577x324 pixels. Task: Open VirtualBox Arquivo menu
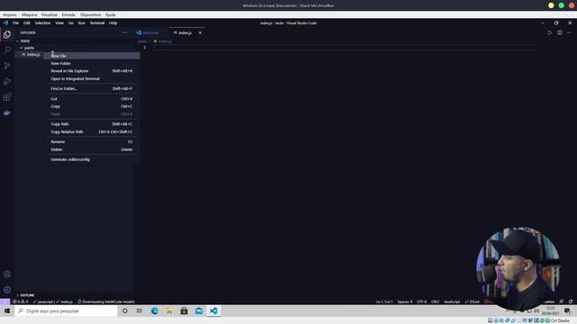[x=10, y=14]
